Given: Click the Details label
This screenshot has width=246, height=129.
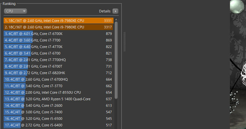Looking at the screenshot, I should click(x=105, y=11).
